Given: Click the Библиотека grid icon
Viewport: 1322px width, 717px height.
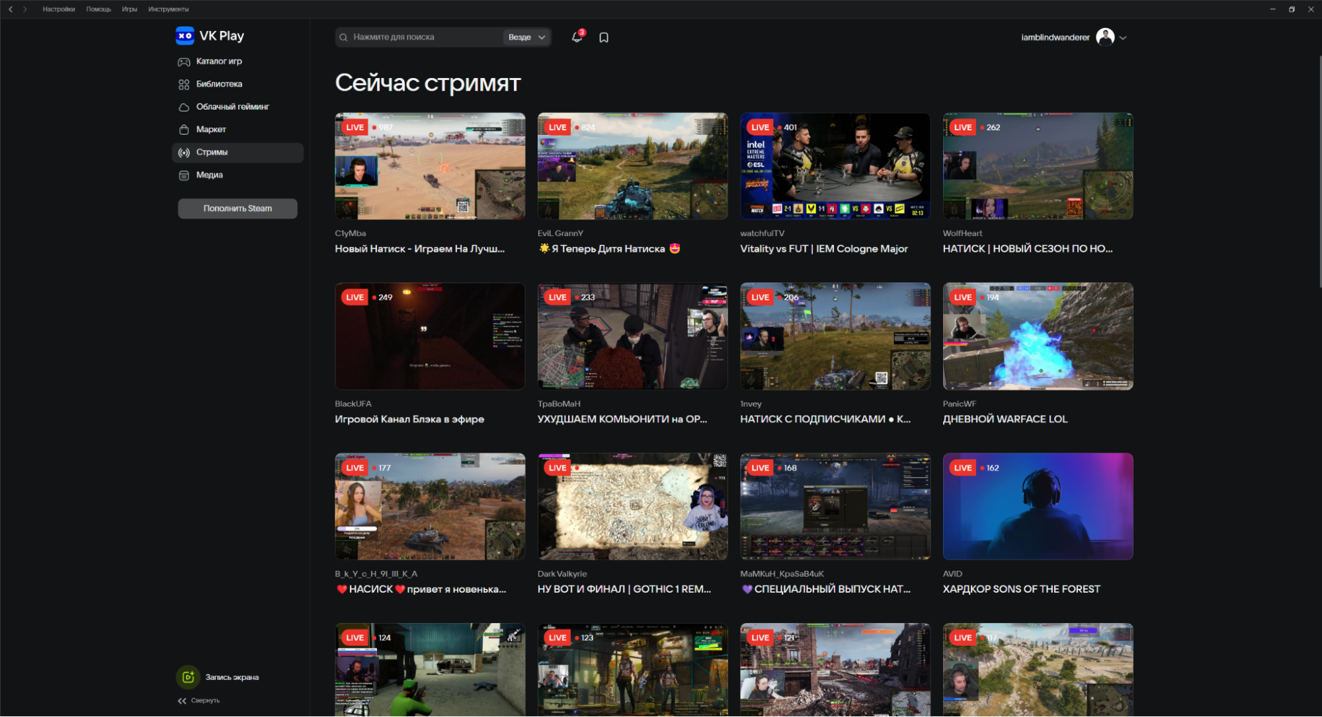Looking at the screenshot, I should pyautogui.click(x=184, y=85).
